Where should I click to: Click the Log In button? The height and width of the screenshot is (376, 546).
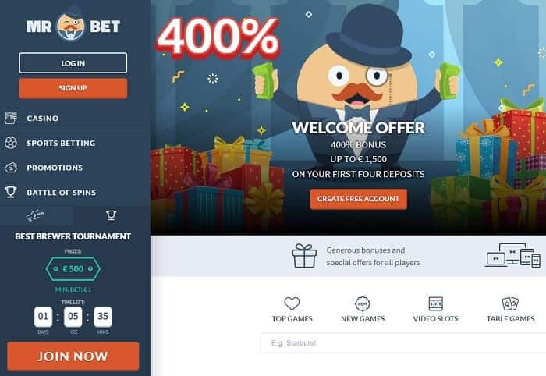73,63
